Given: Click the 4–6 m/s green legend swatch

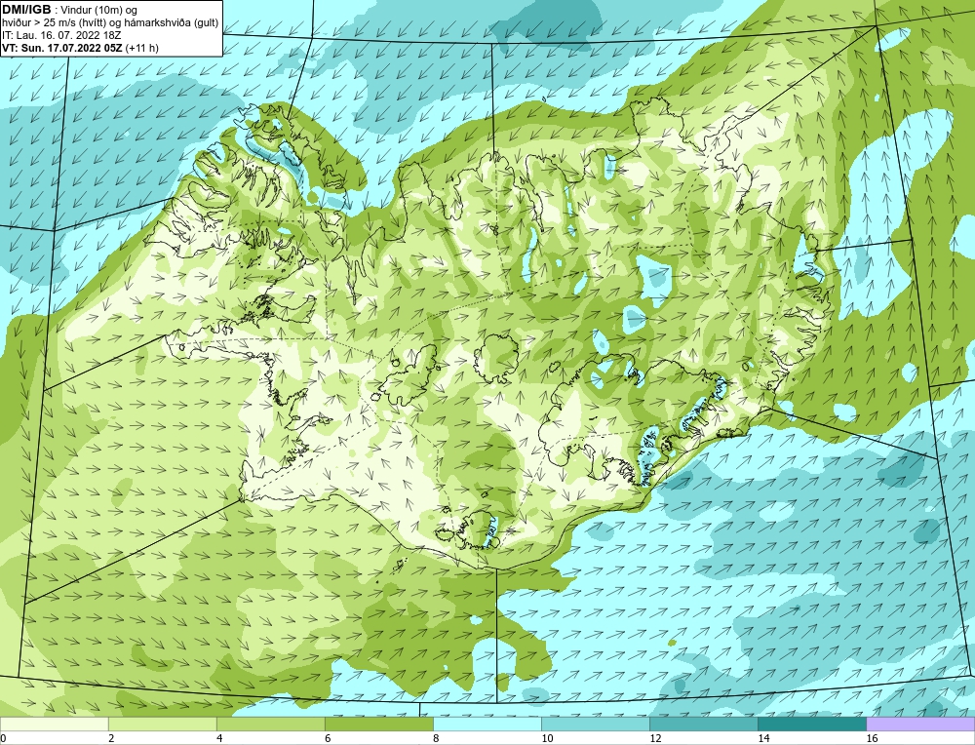Looking at the screenshot, I should 270,724.
